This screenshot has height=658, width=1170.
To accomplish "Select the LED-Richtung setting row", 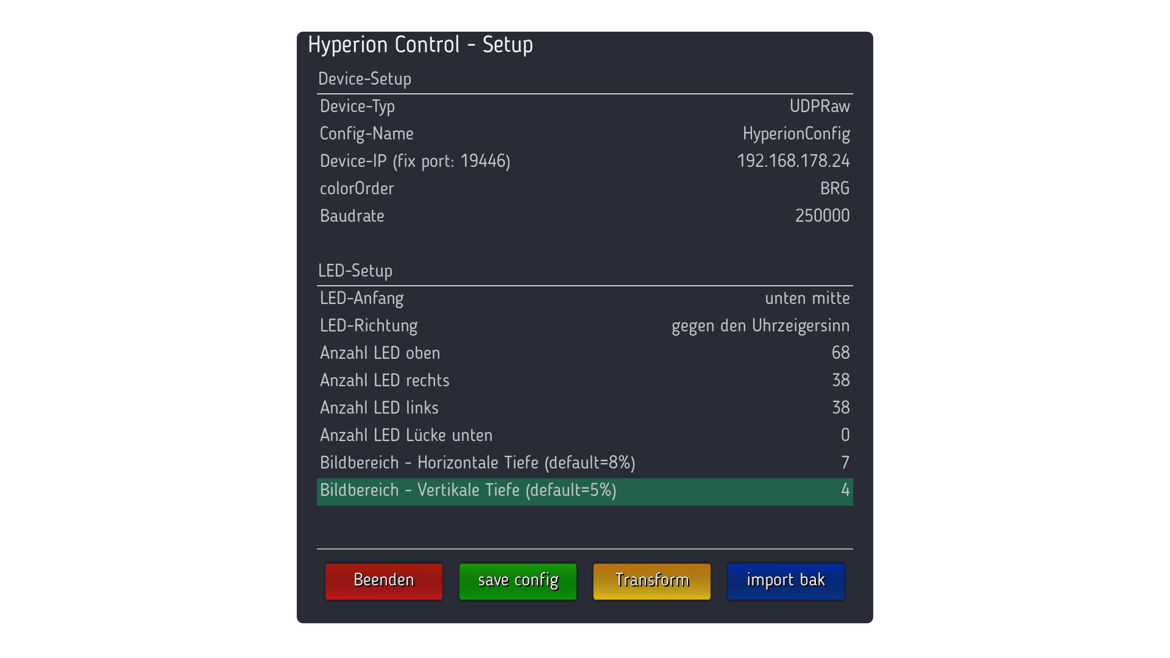I will pyautogui.click(x=584, y=326).
